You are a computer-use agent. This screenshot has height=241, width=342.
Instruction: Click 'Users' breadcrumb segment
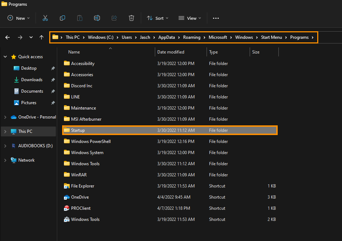127,37
